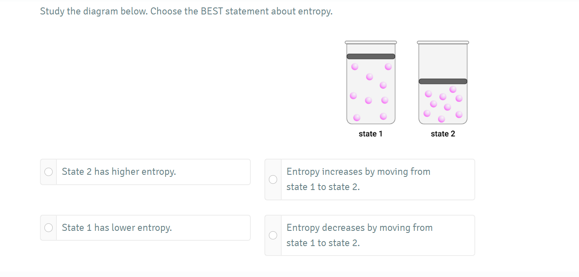This screenshot has height=277, width=579.
Task: Mark radio for "Entropy decreases by moving" answer
Action: pyautogui.click(x=273, y=235)
